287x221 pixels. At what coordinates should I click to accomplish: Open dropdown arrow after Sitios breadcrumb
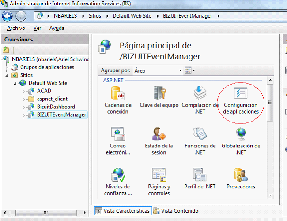pos(107,16)
